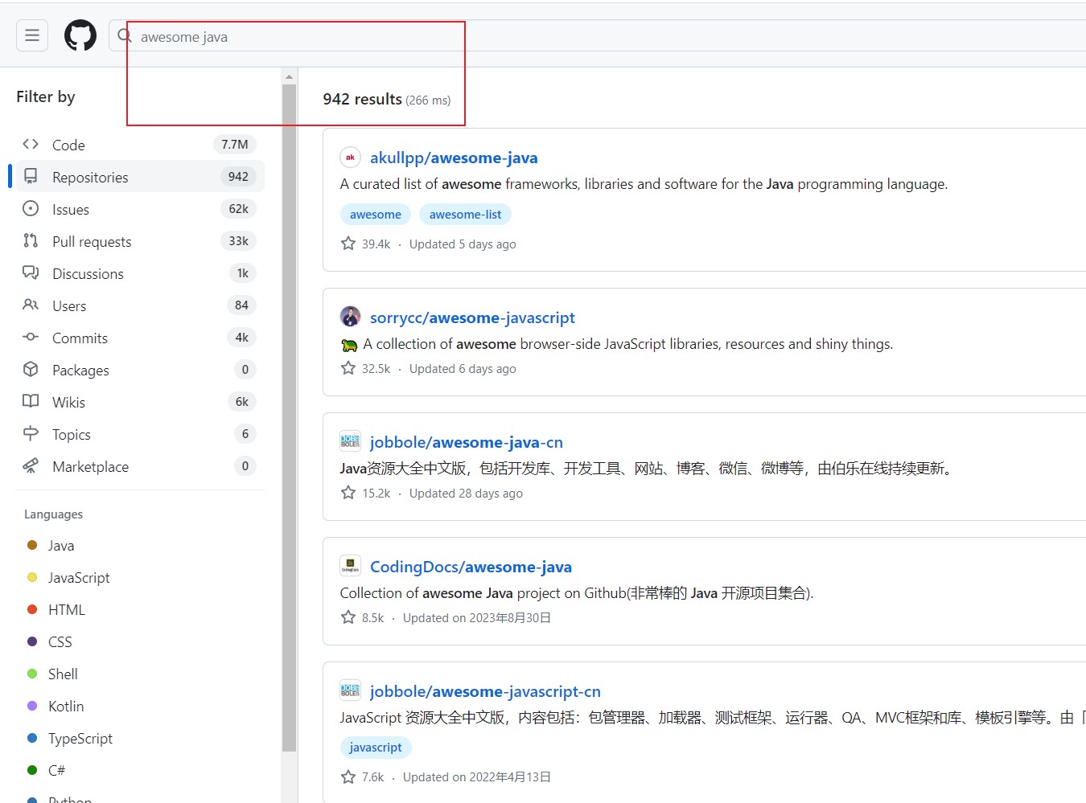
Task: Click the 'awesome-list' topic tag
Action: point(465,215)
